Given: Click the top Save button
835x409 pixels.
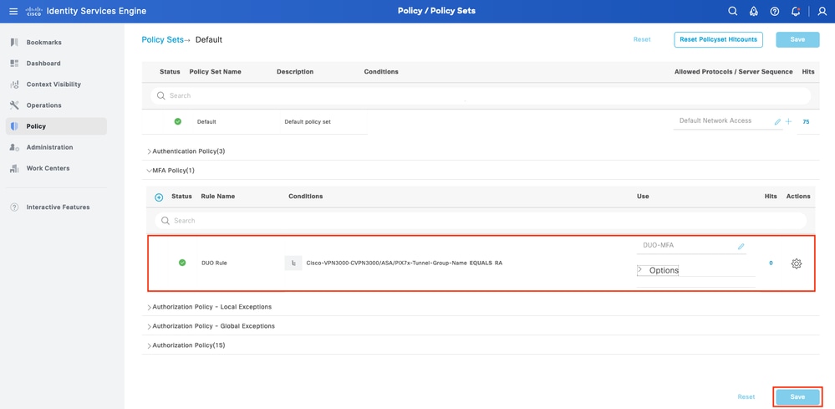Looking at the screenshot, I should click(x=797, y=39).
